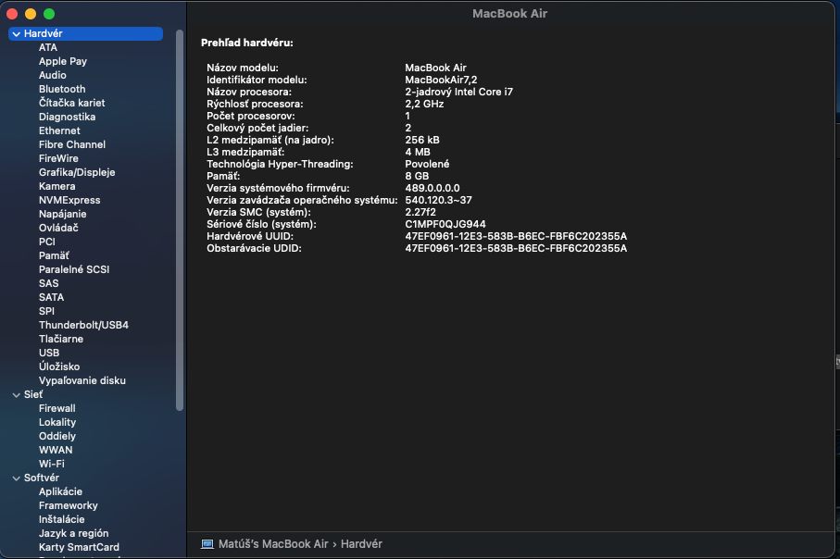Collapse the Hardvér section chevron

pos(16,34)
